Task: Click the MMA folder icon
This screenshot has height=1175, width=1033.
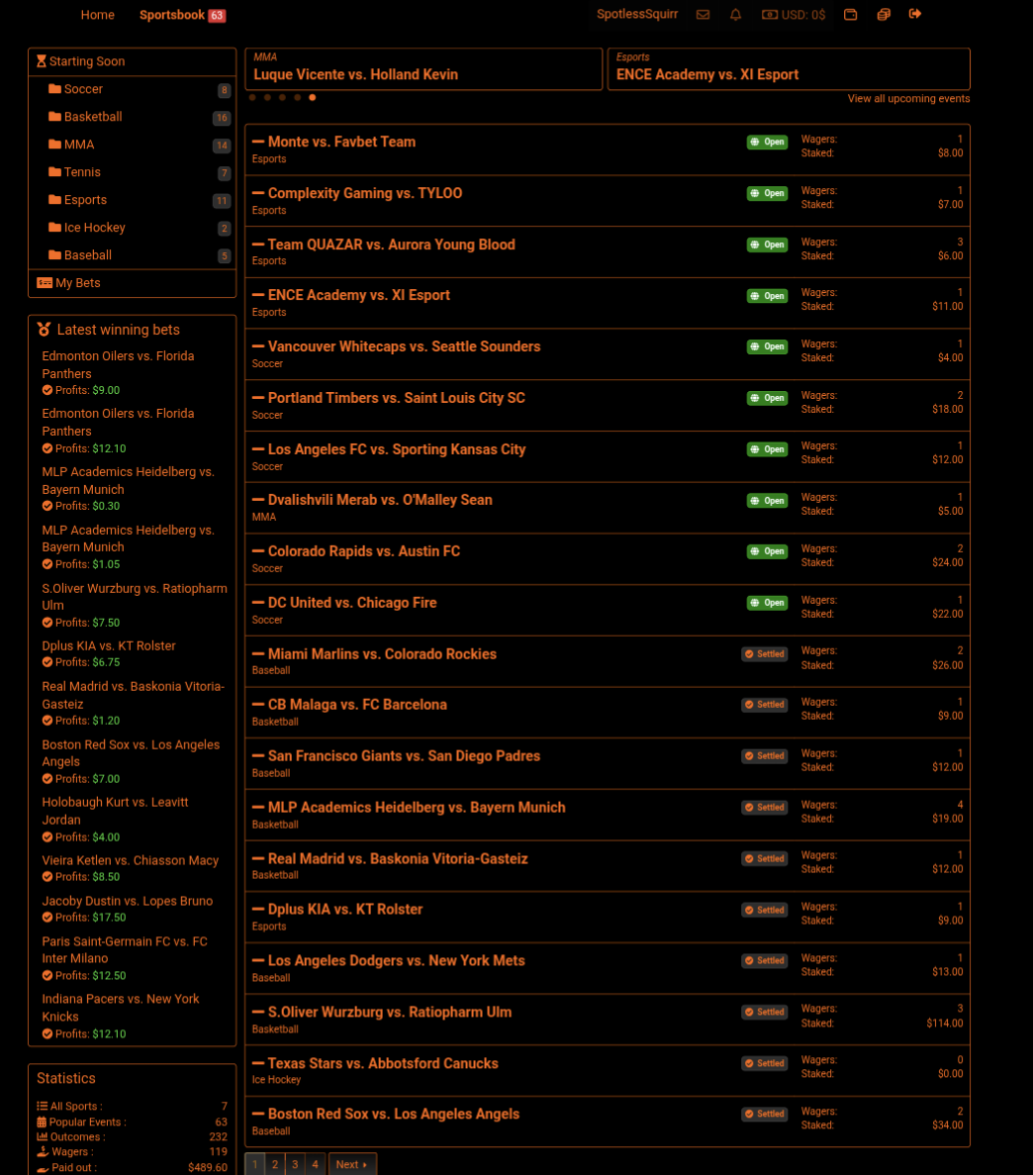Action: tap(54, 144)
